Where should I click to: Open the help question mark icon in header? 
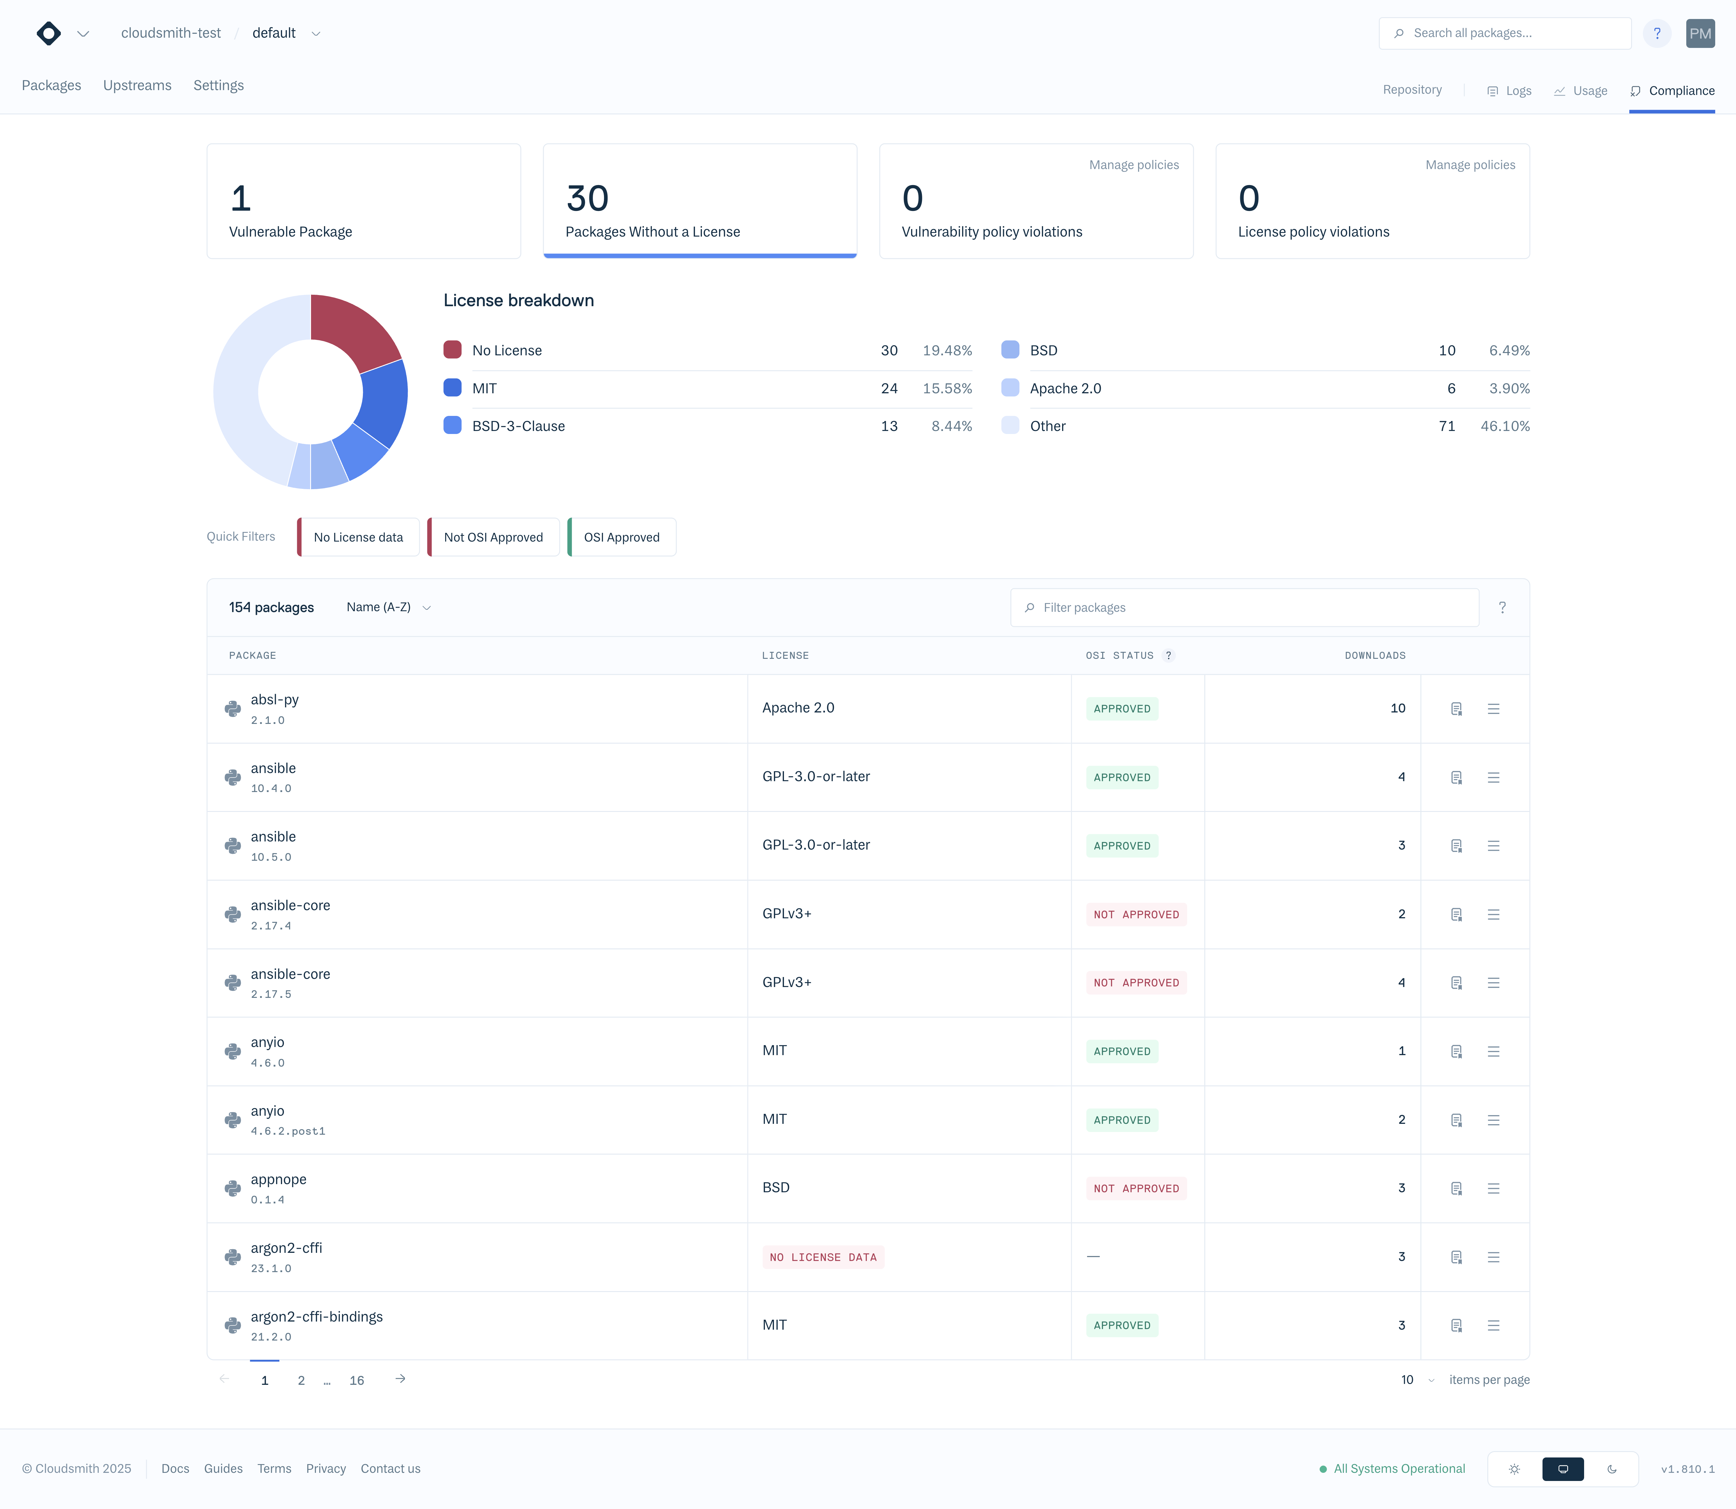(1656, 34)
